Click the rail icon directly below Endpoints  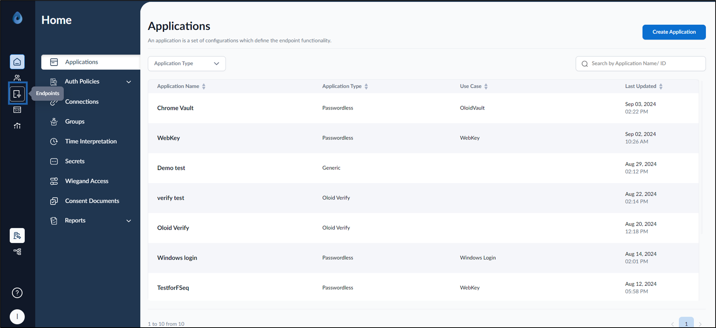click(17, 110)
